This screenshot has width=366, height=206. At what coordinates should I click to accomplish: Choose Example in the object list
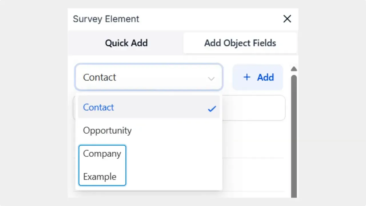tap(100, 177)
